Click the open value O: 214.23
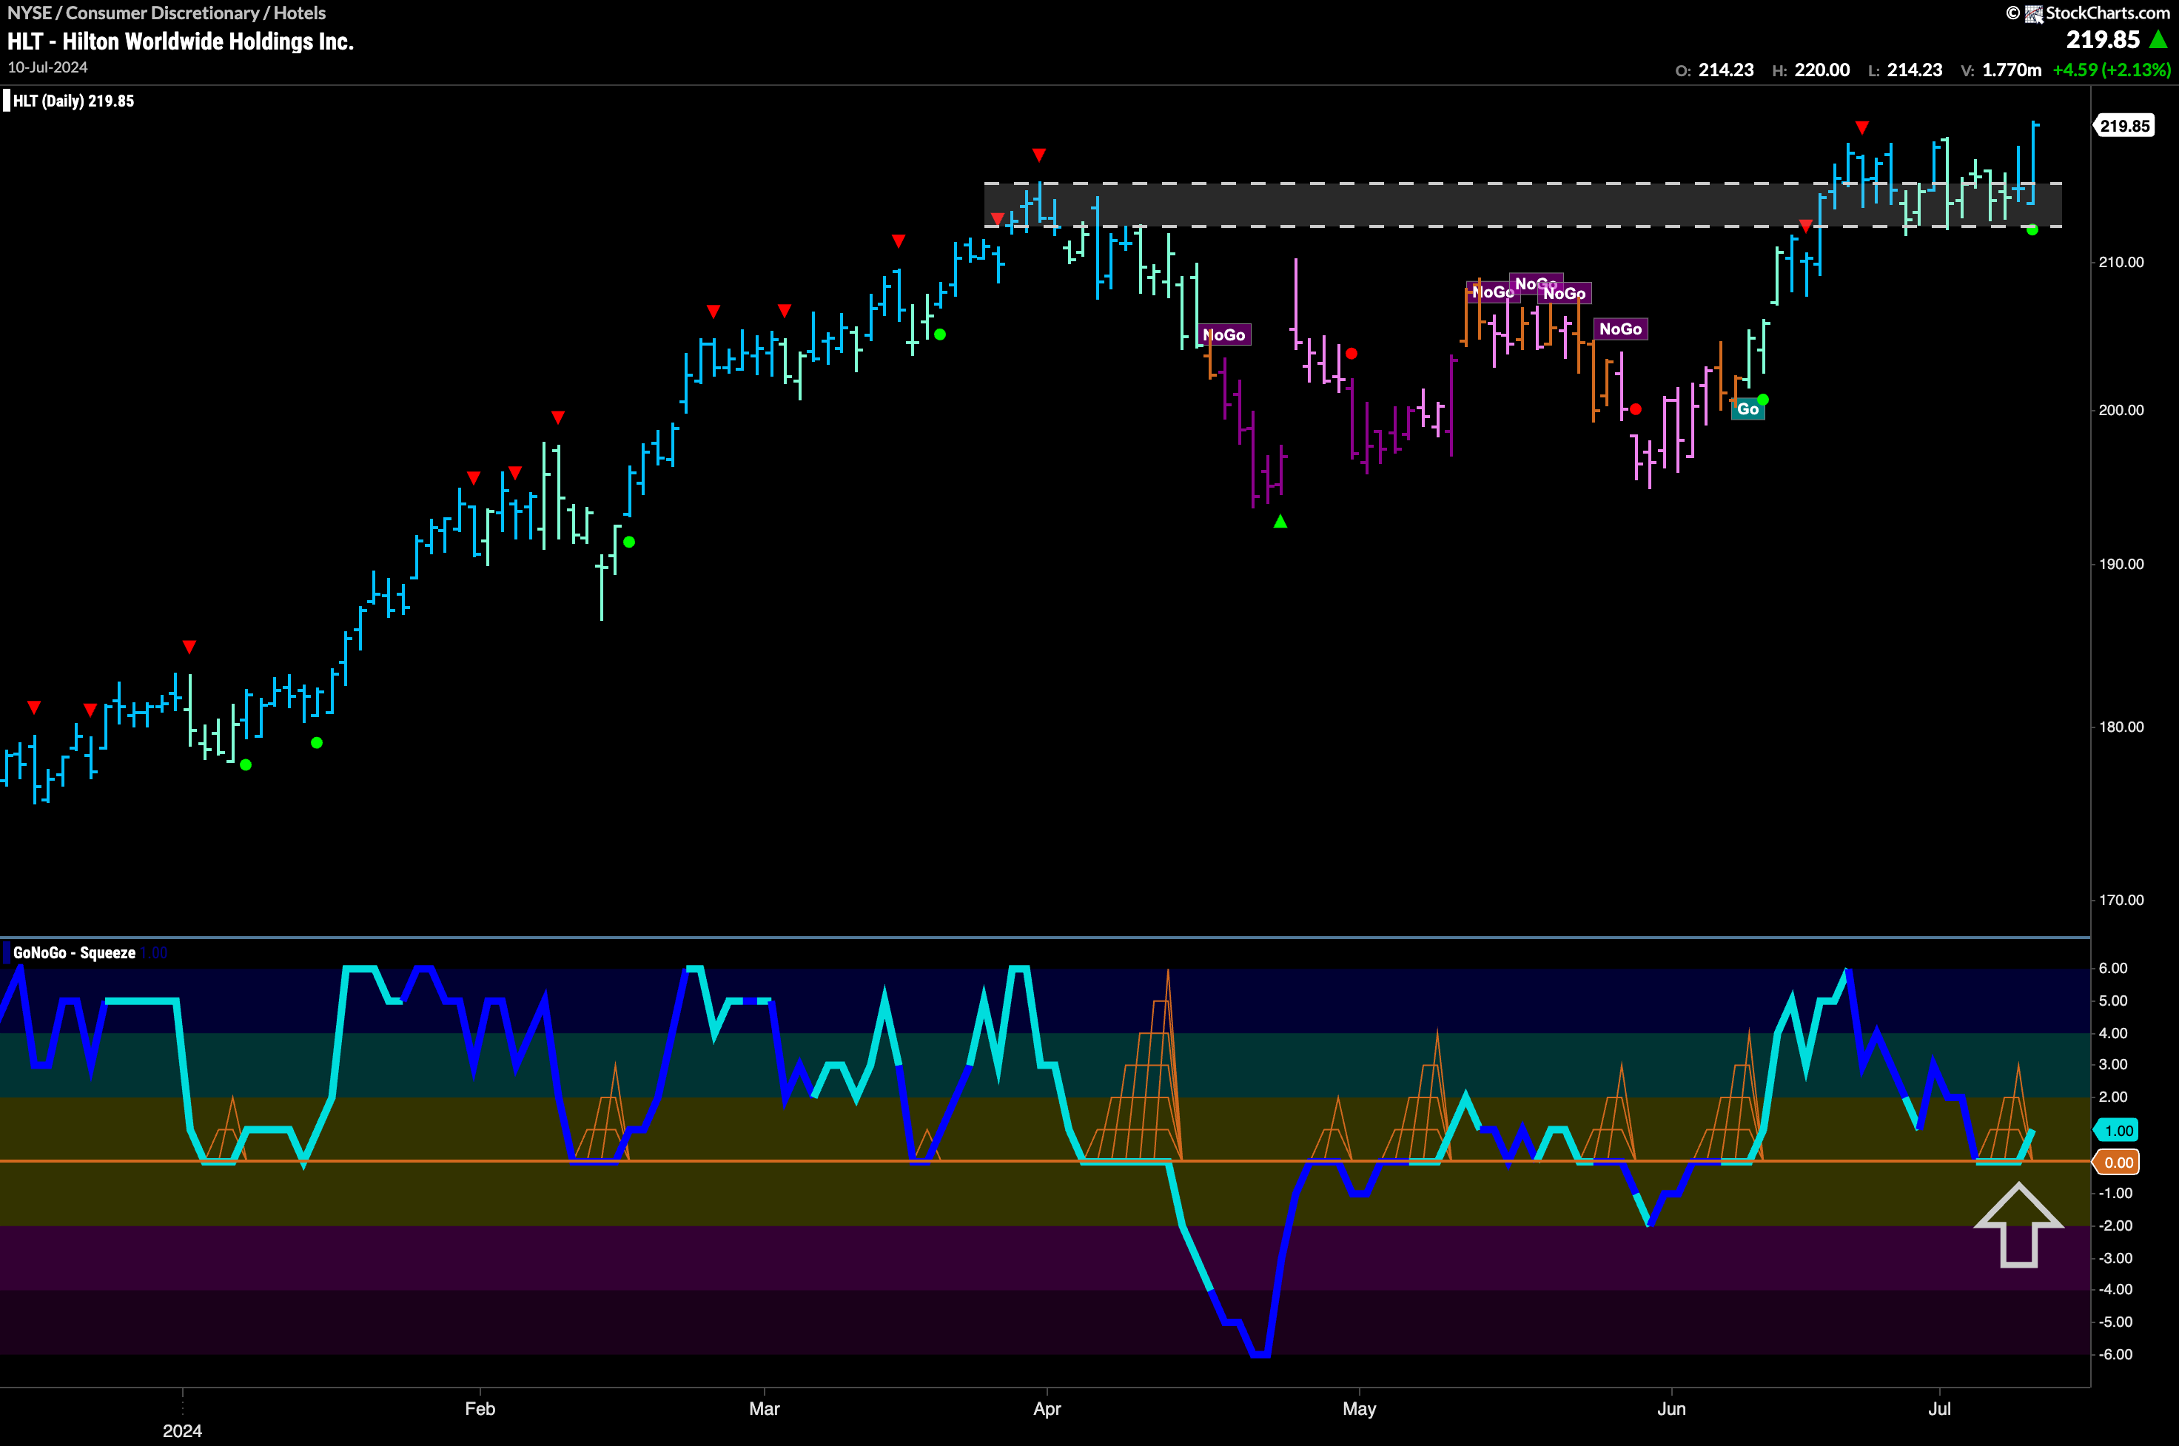2179x1446 pixels. pyautogui.click(x=1714, y=70)
